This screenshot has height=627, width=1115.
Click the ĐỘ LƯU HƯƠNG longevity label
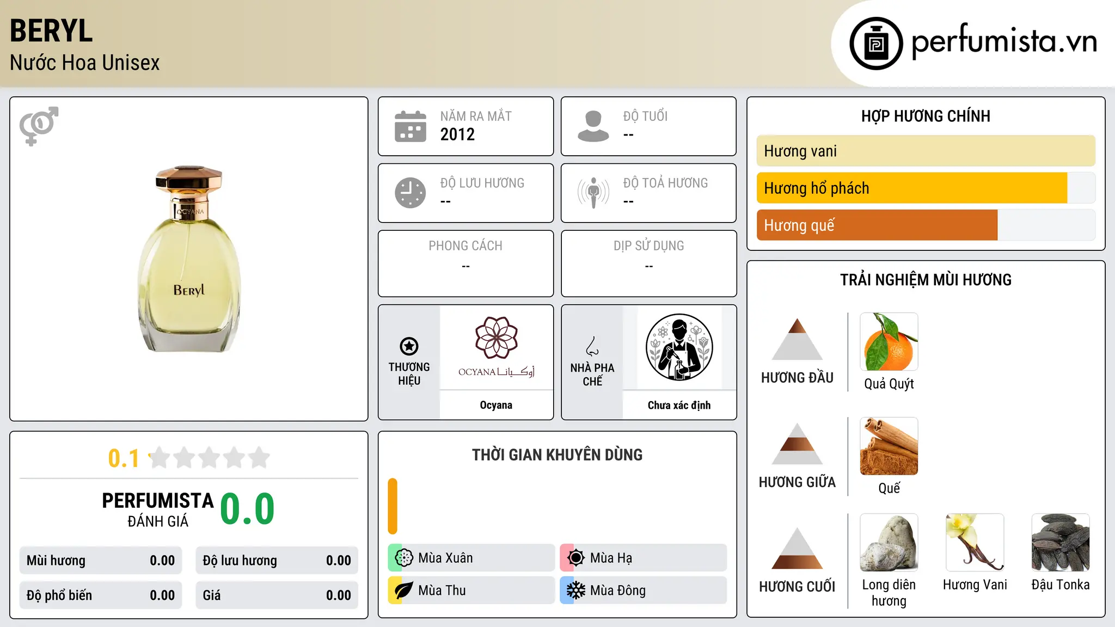482,183
